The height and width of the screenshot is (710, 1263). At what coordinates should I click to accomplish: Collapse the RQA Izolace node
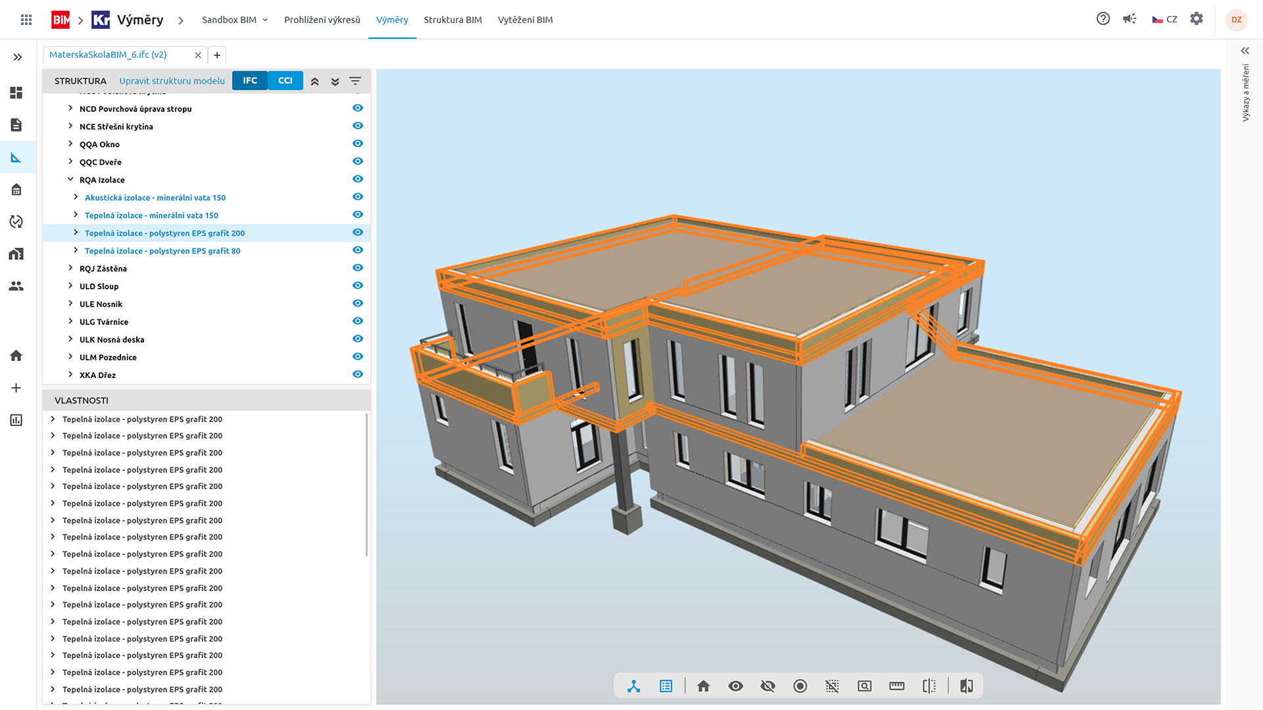pyautogui.click(x=70, y=179)
